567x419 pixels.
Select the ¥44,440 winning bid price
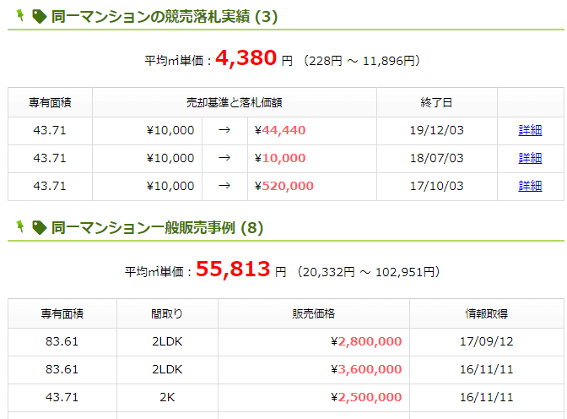coord(283,130)
